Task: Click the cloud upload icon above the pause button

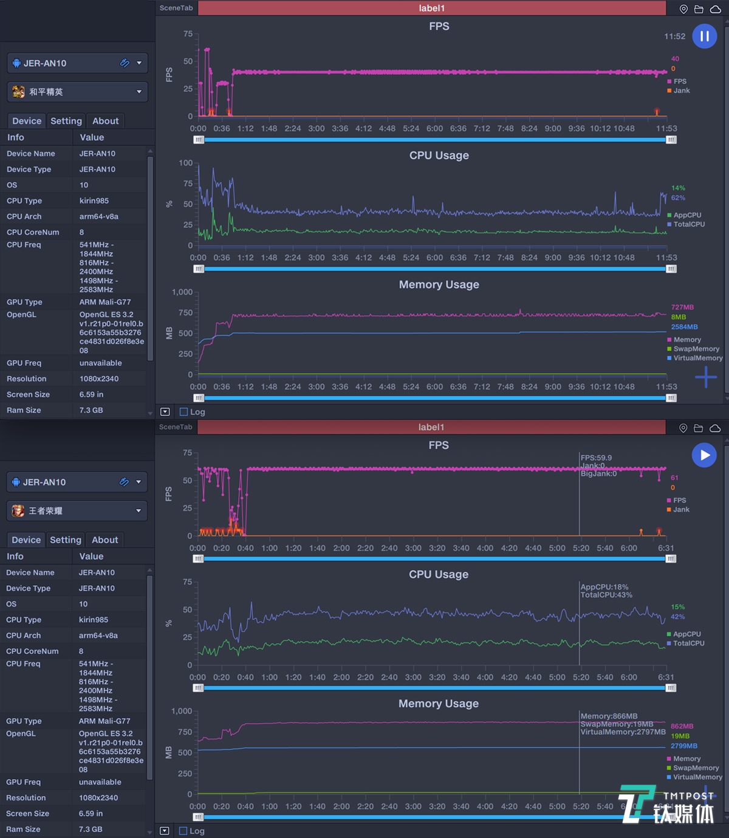Action: pos(715,9)
